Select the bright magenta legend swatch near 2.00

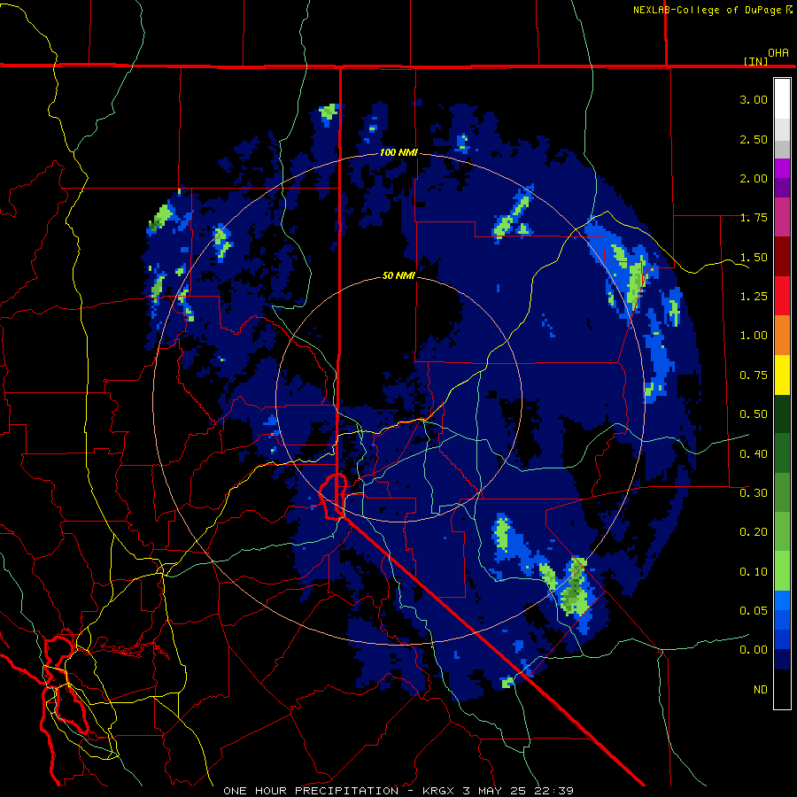pos(782,168)
